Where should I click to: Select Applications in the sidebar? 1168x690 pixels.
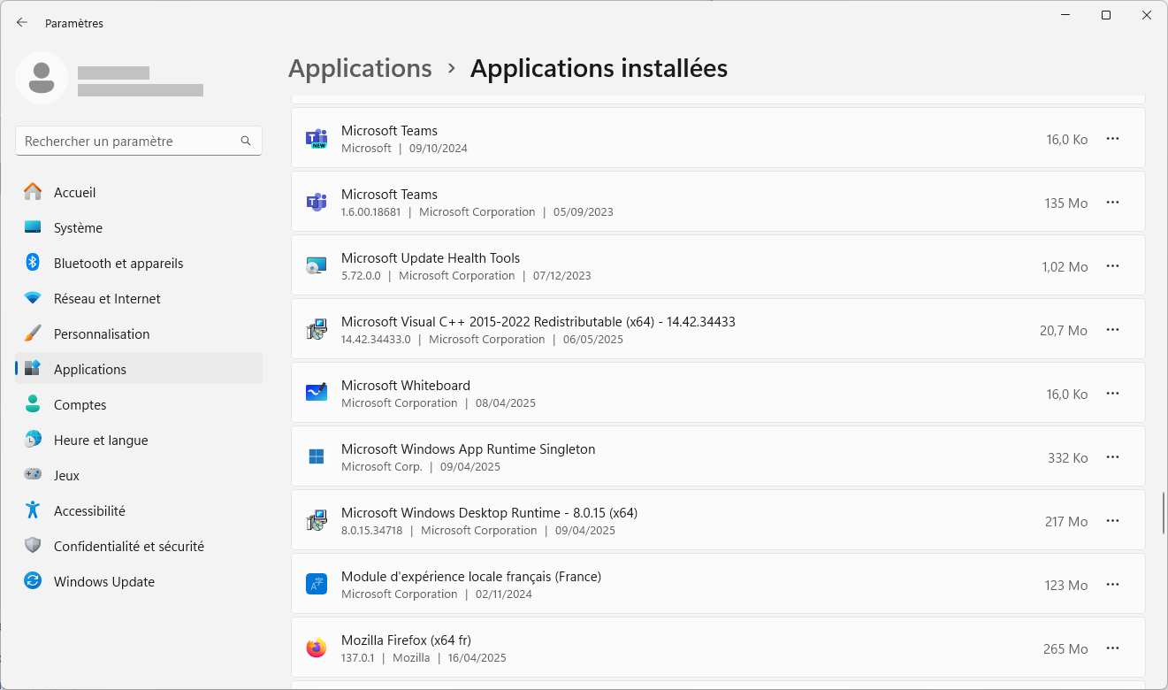(x=89, y=369)
